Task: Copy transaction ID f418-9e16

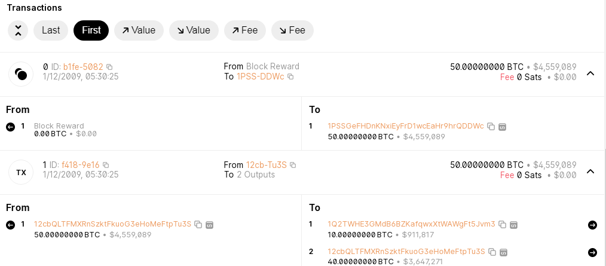Action: pyautogui.click(x=106, y=165)
